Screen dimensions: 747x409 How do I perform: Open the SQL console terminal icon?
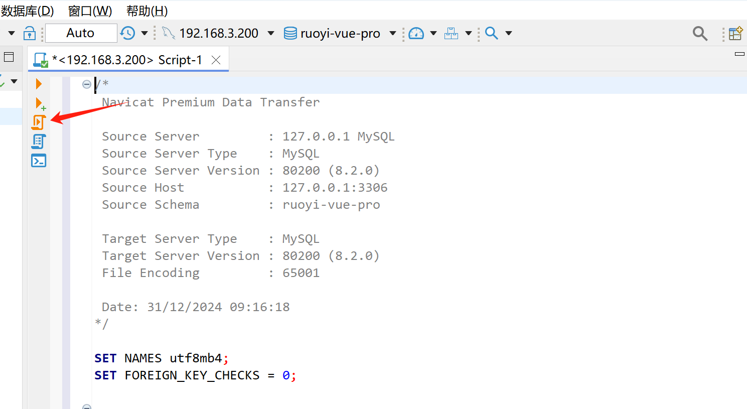(x=39, y=161)
